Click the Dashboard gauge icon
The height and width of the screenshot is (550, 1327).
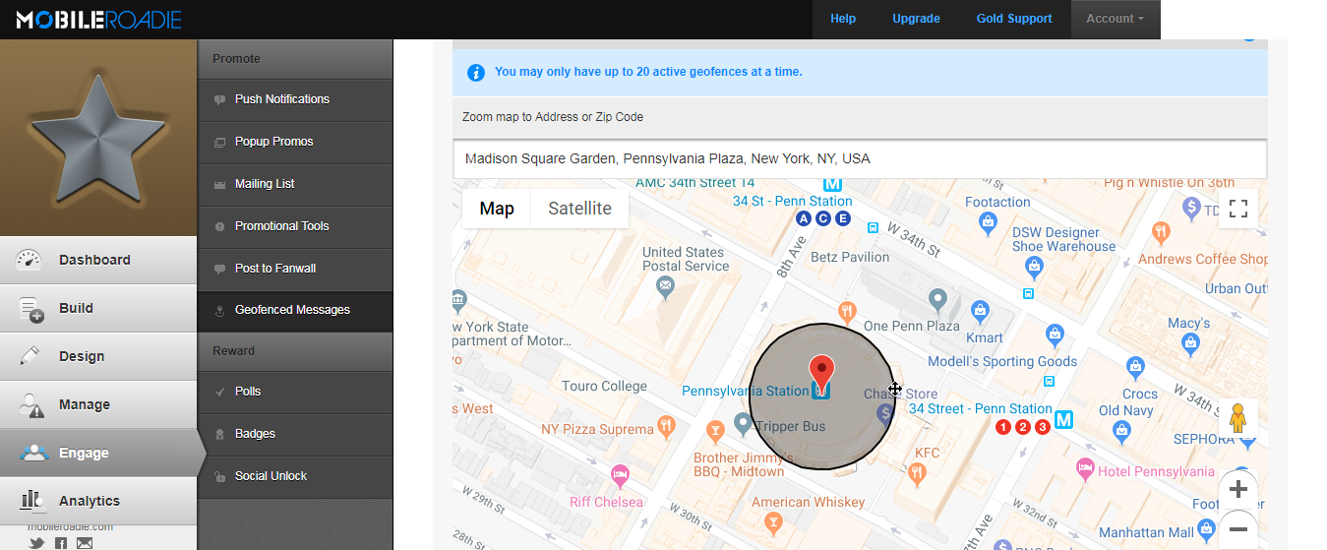click(x=30, y=260)
